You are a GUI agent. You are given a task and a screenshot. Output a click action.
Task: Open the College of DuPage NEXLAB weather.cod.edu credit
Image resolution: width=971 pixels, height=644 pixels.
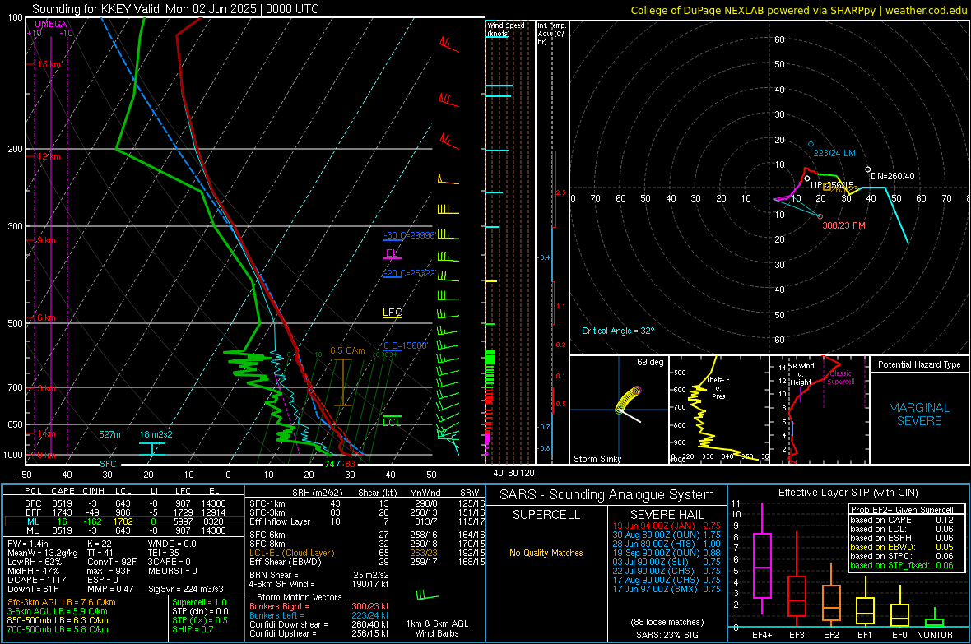[x=798, y=10]
